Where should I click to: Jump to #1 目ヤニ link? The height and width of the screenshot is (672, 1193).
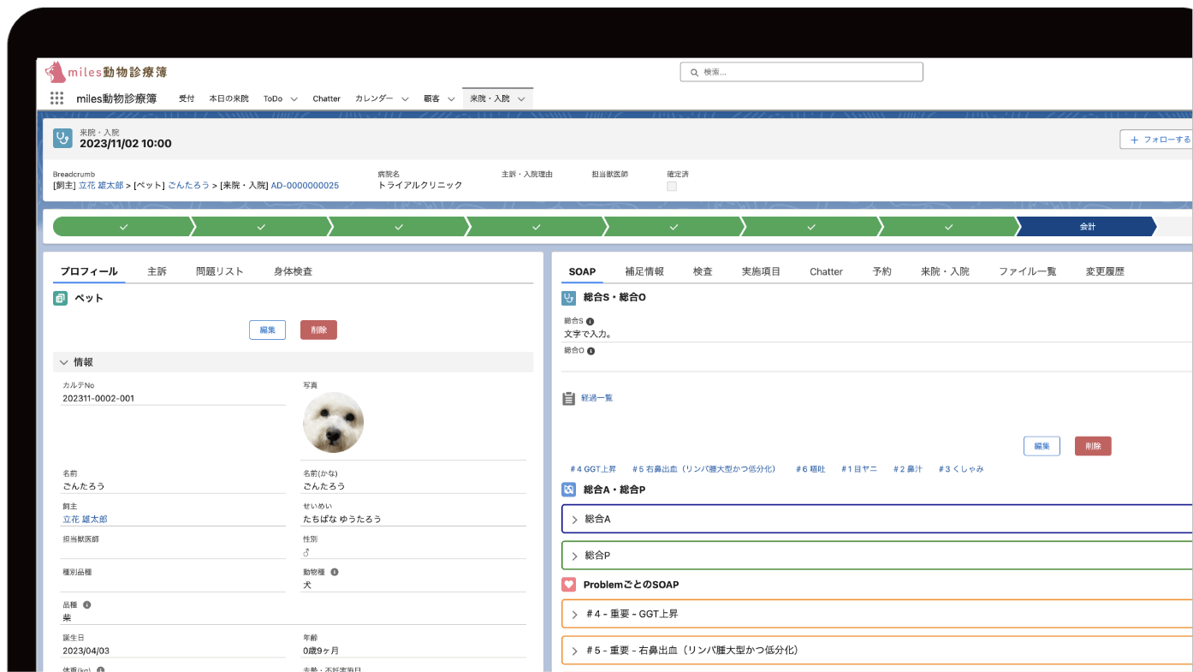858,469
